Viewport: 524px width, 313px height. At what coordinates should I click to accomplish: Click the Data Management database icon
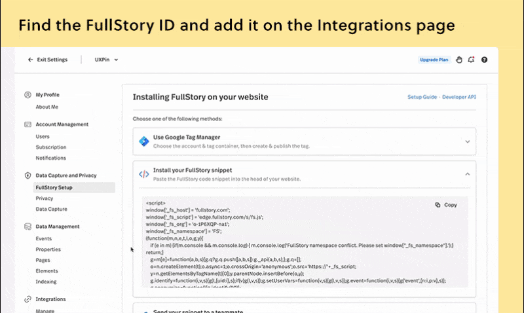(28, 227)
